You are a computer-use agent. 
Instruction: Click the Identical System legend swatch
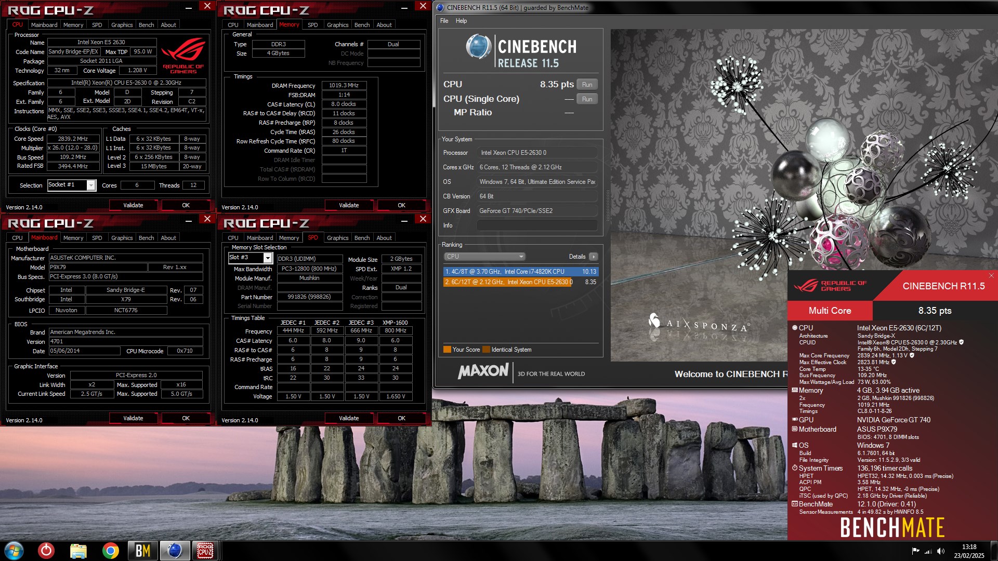(x=486, y=350)
